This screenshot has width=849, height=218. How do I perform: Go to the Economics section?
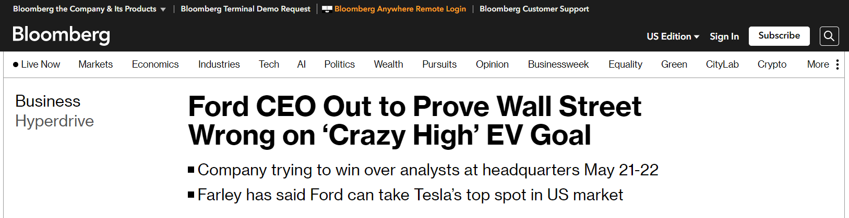tap(155, 65)
